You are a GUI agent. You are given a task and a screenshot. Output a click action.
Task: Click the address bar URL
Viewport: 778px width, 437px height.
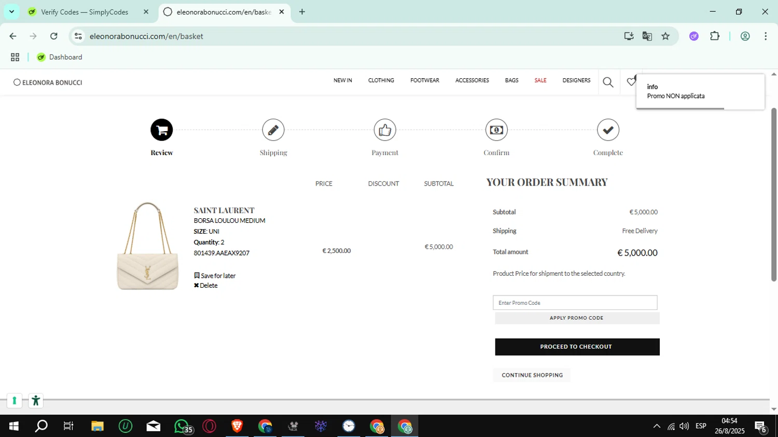(x=146, y=36)
